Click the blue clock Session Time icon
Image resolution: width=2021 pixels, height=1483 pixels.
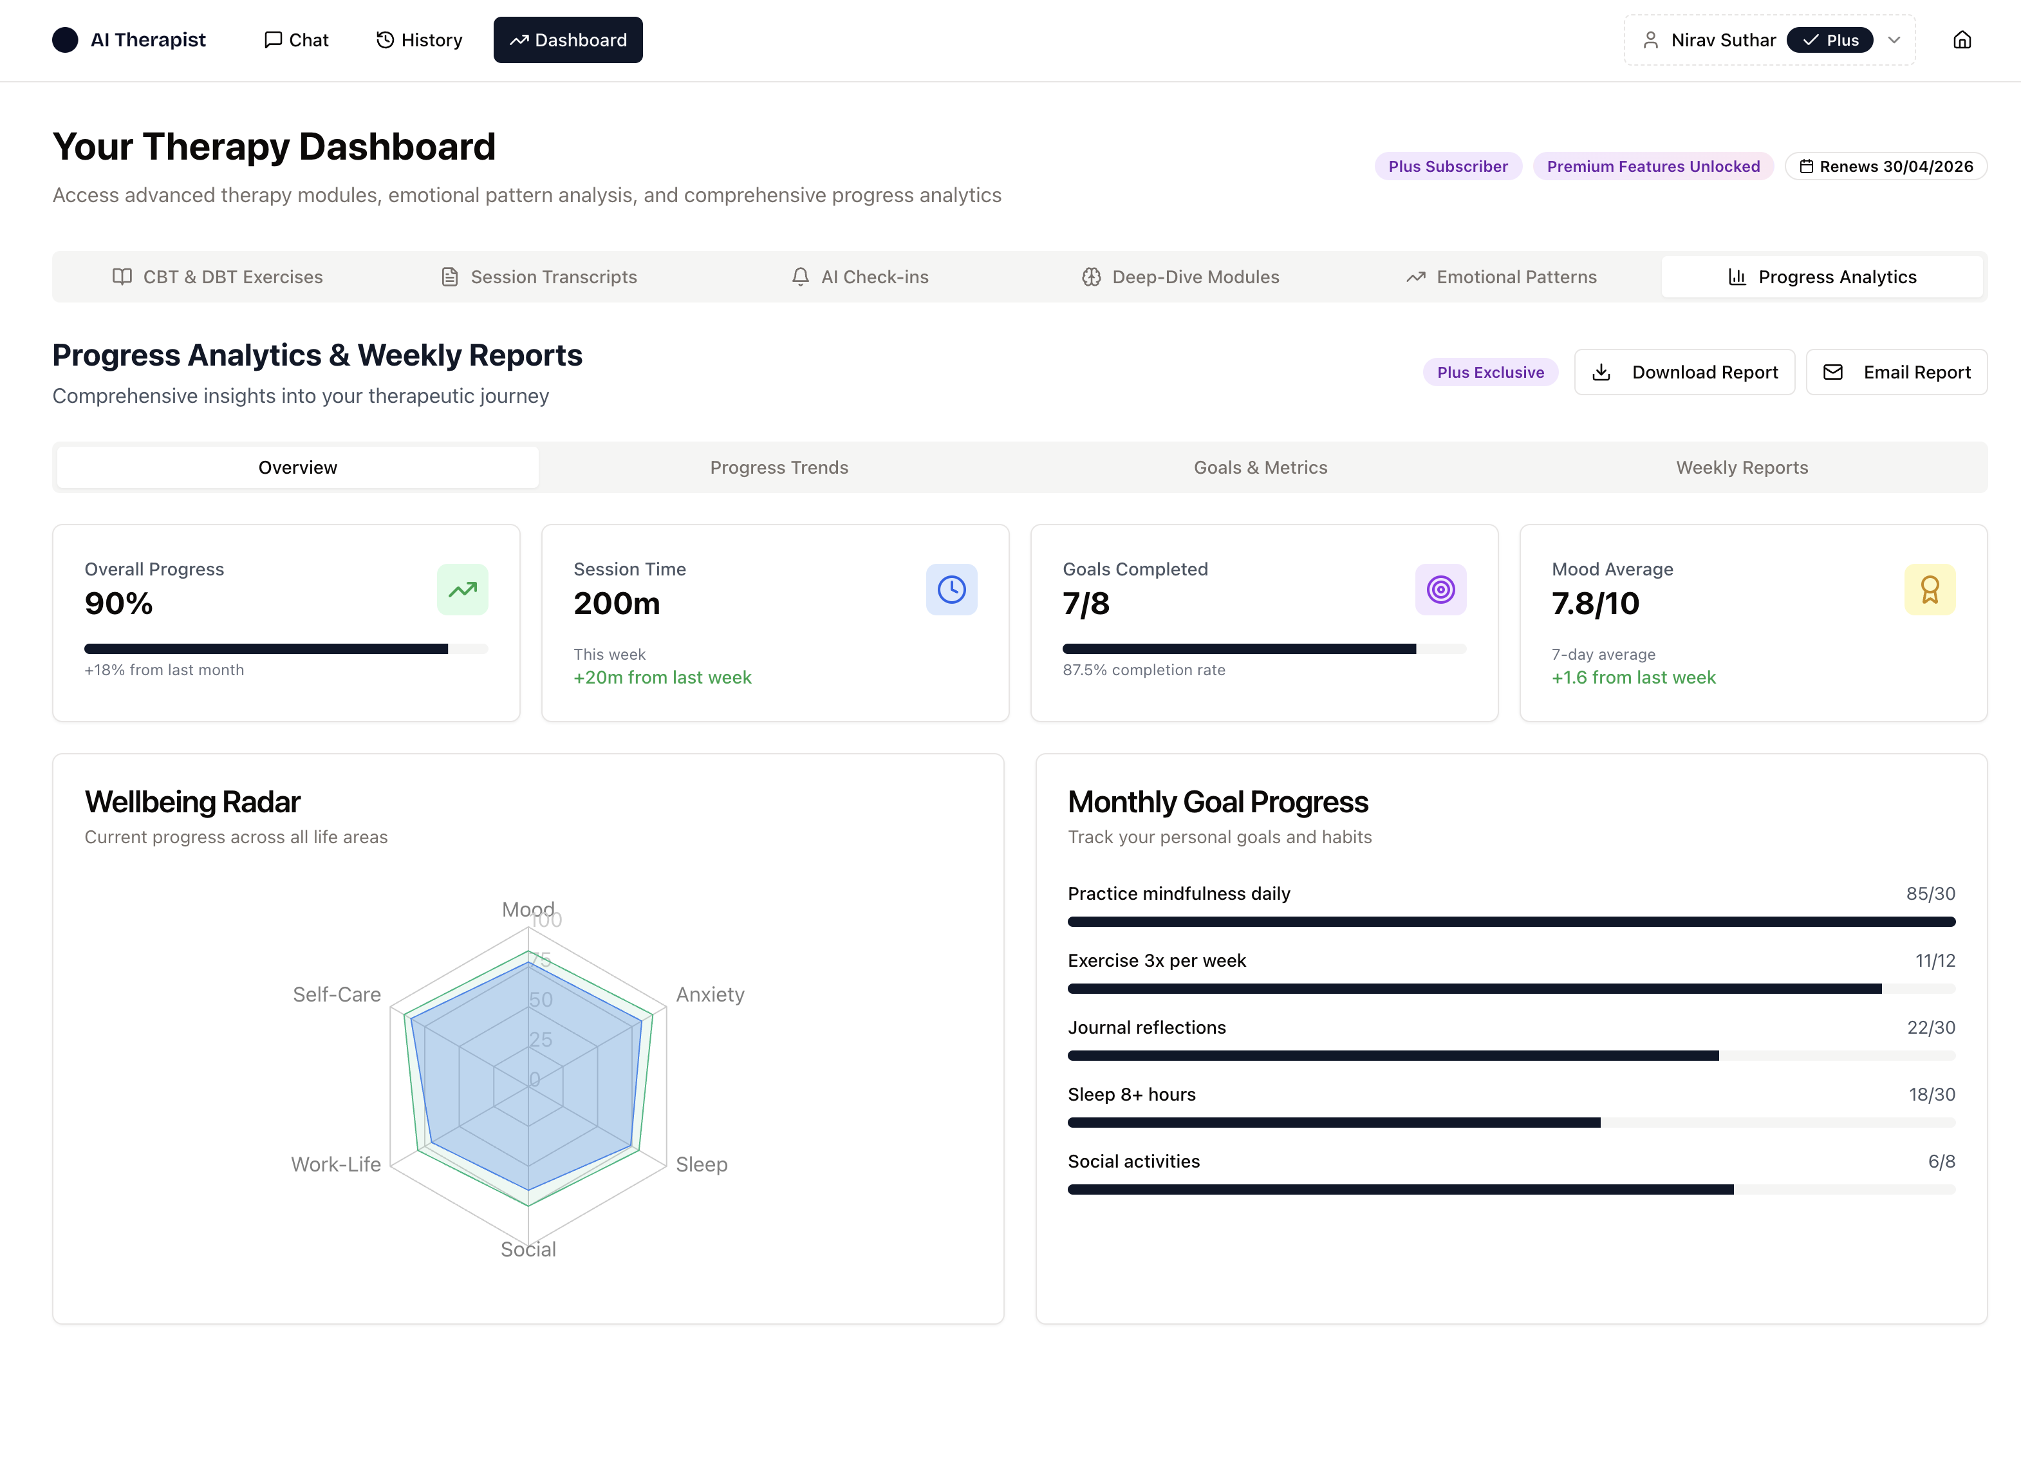pyautogui.click(x=951, y=590)
